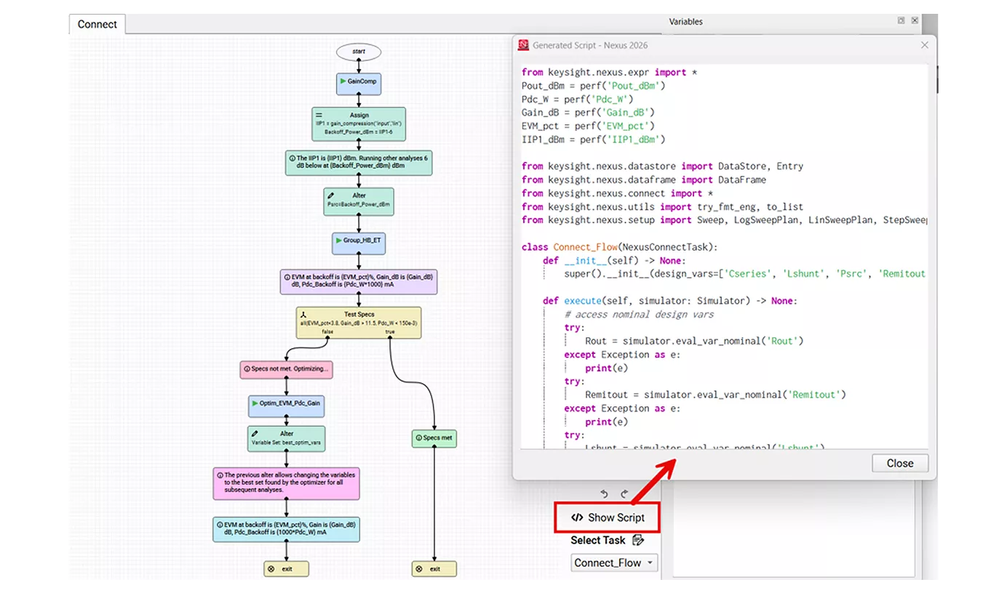Open the Connect_Flow task dropdown
This screenshot has height=593, width=1007.
[614, 562]
